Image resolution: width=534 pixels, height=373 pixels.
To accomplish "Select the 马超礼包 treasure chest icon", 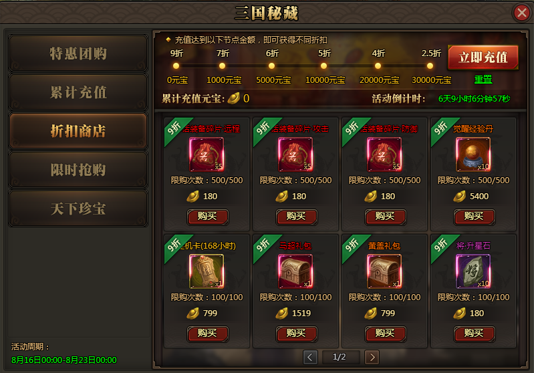I will [295, 271].
